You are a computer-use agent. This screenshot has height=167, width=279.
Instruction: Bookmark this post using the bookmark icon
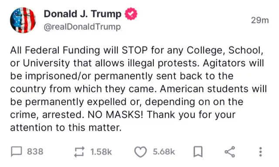[x=198, y=152]
